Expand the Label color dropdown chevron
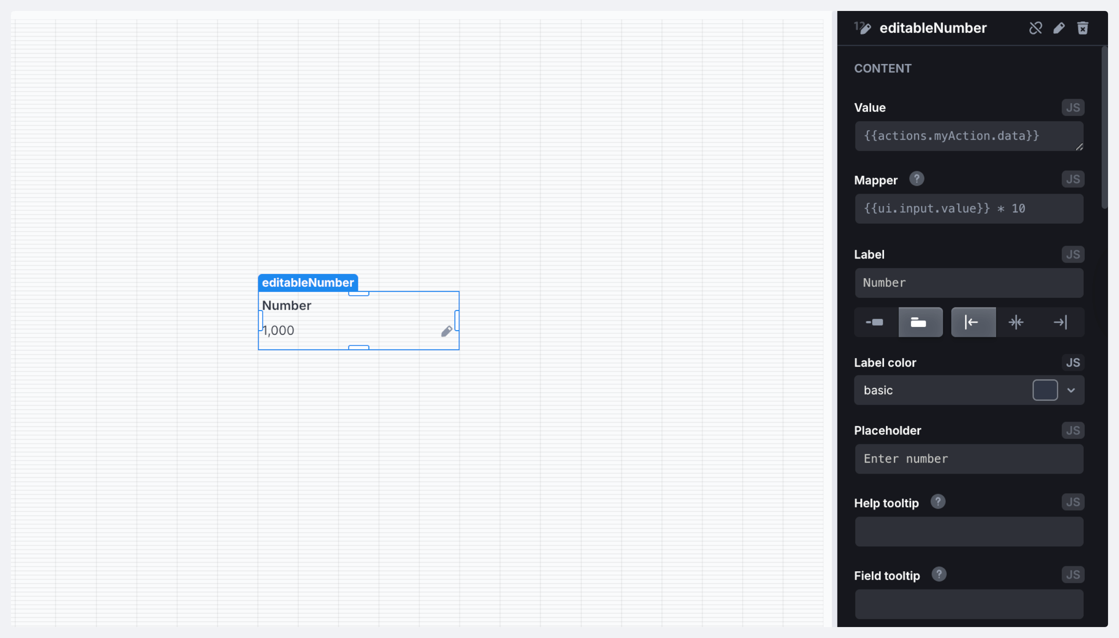The height and width of the screenshot is (638, 1119). tap(1071, 390)
